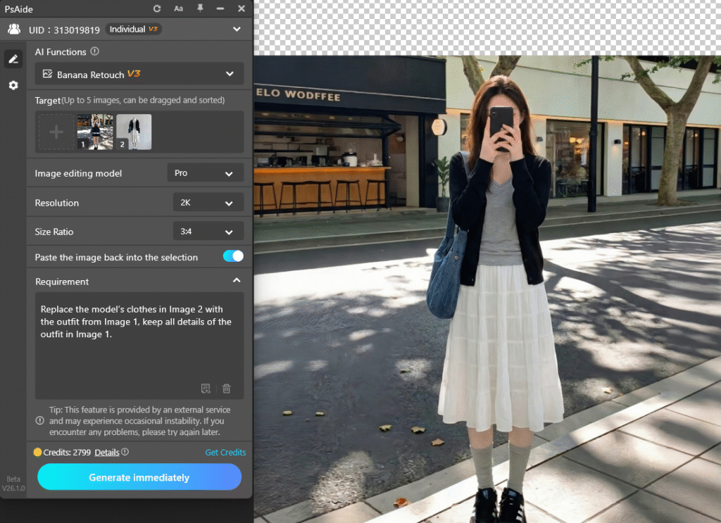This screenshot has height=523, width=721.
Task: Open Settings via the gear icon
Action: pos(13,85)
